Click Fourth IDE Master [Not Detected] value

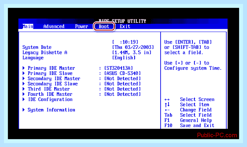(x=122, y=94)
